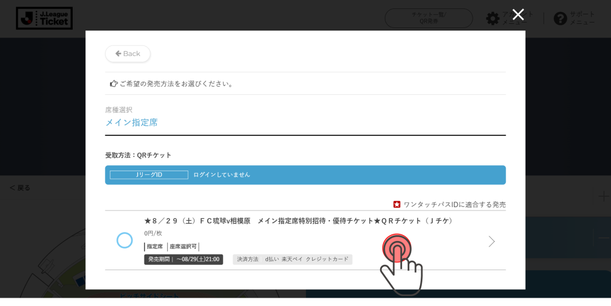Click the 座席選択可 tag
Viewport: 611px width, 306px height.
(x=183, y=246)
